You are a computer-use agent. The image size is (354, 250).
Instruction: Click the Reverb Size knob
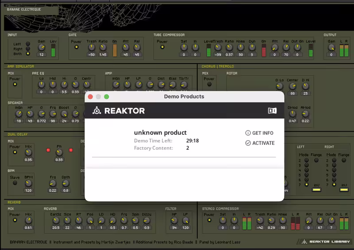pos(67,221)
